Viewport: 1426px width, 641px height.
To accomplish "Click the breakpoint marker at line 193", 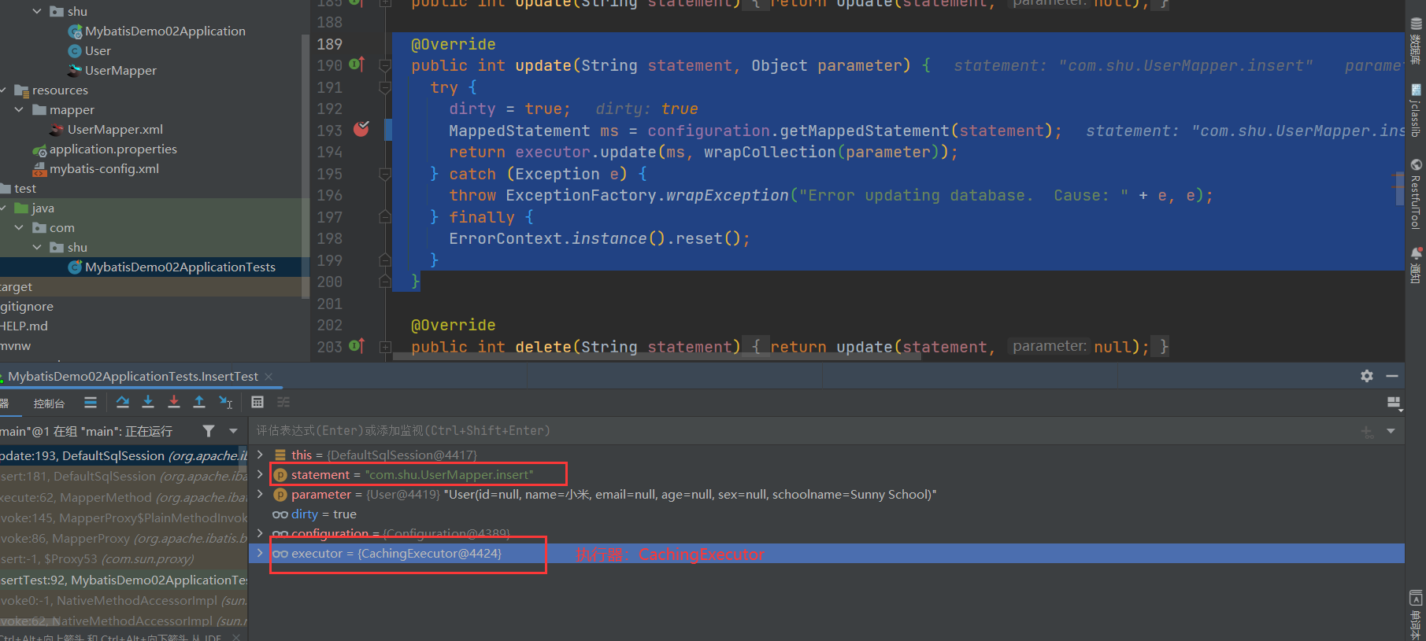I will (x=361, y=129).
